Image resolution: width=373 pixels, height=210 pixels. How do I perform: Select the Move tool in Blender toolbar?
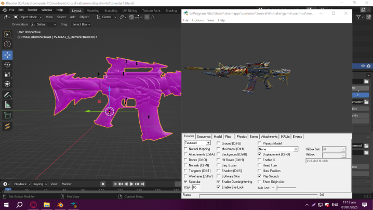point(7,55)
